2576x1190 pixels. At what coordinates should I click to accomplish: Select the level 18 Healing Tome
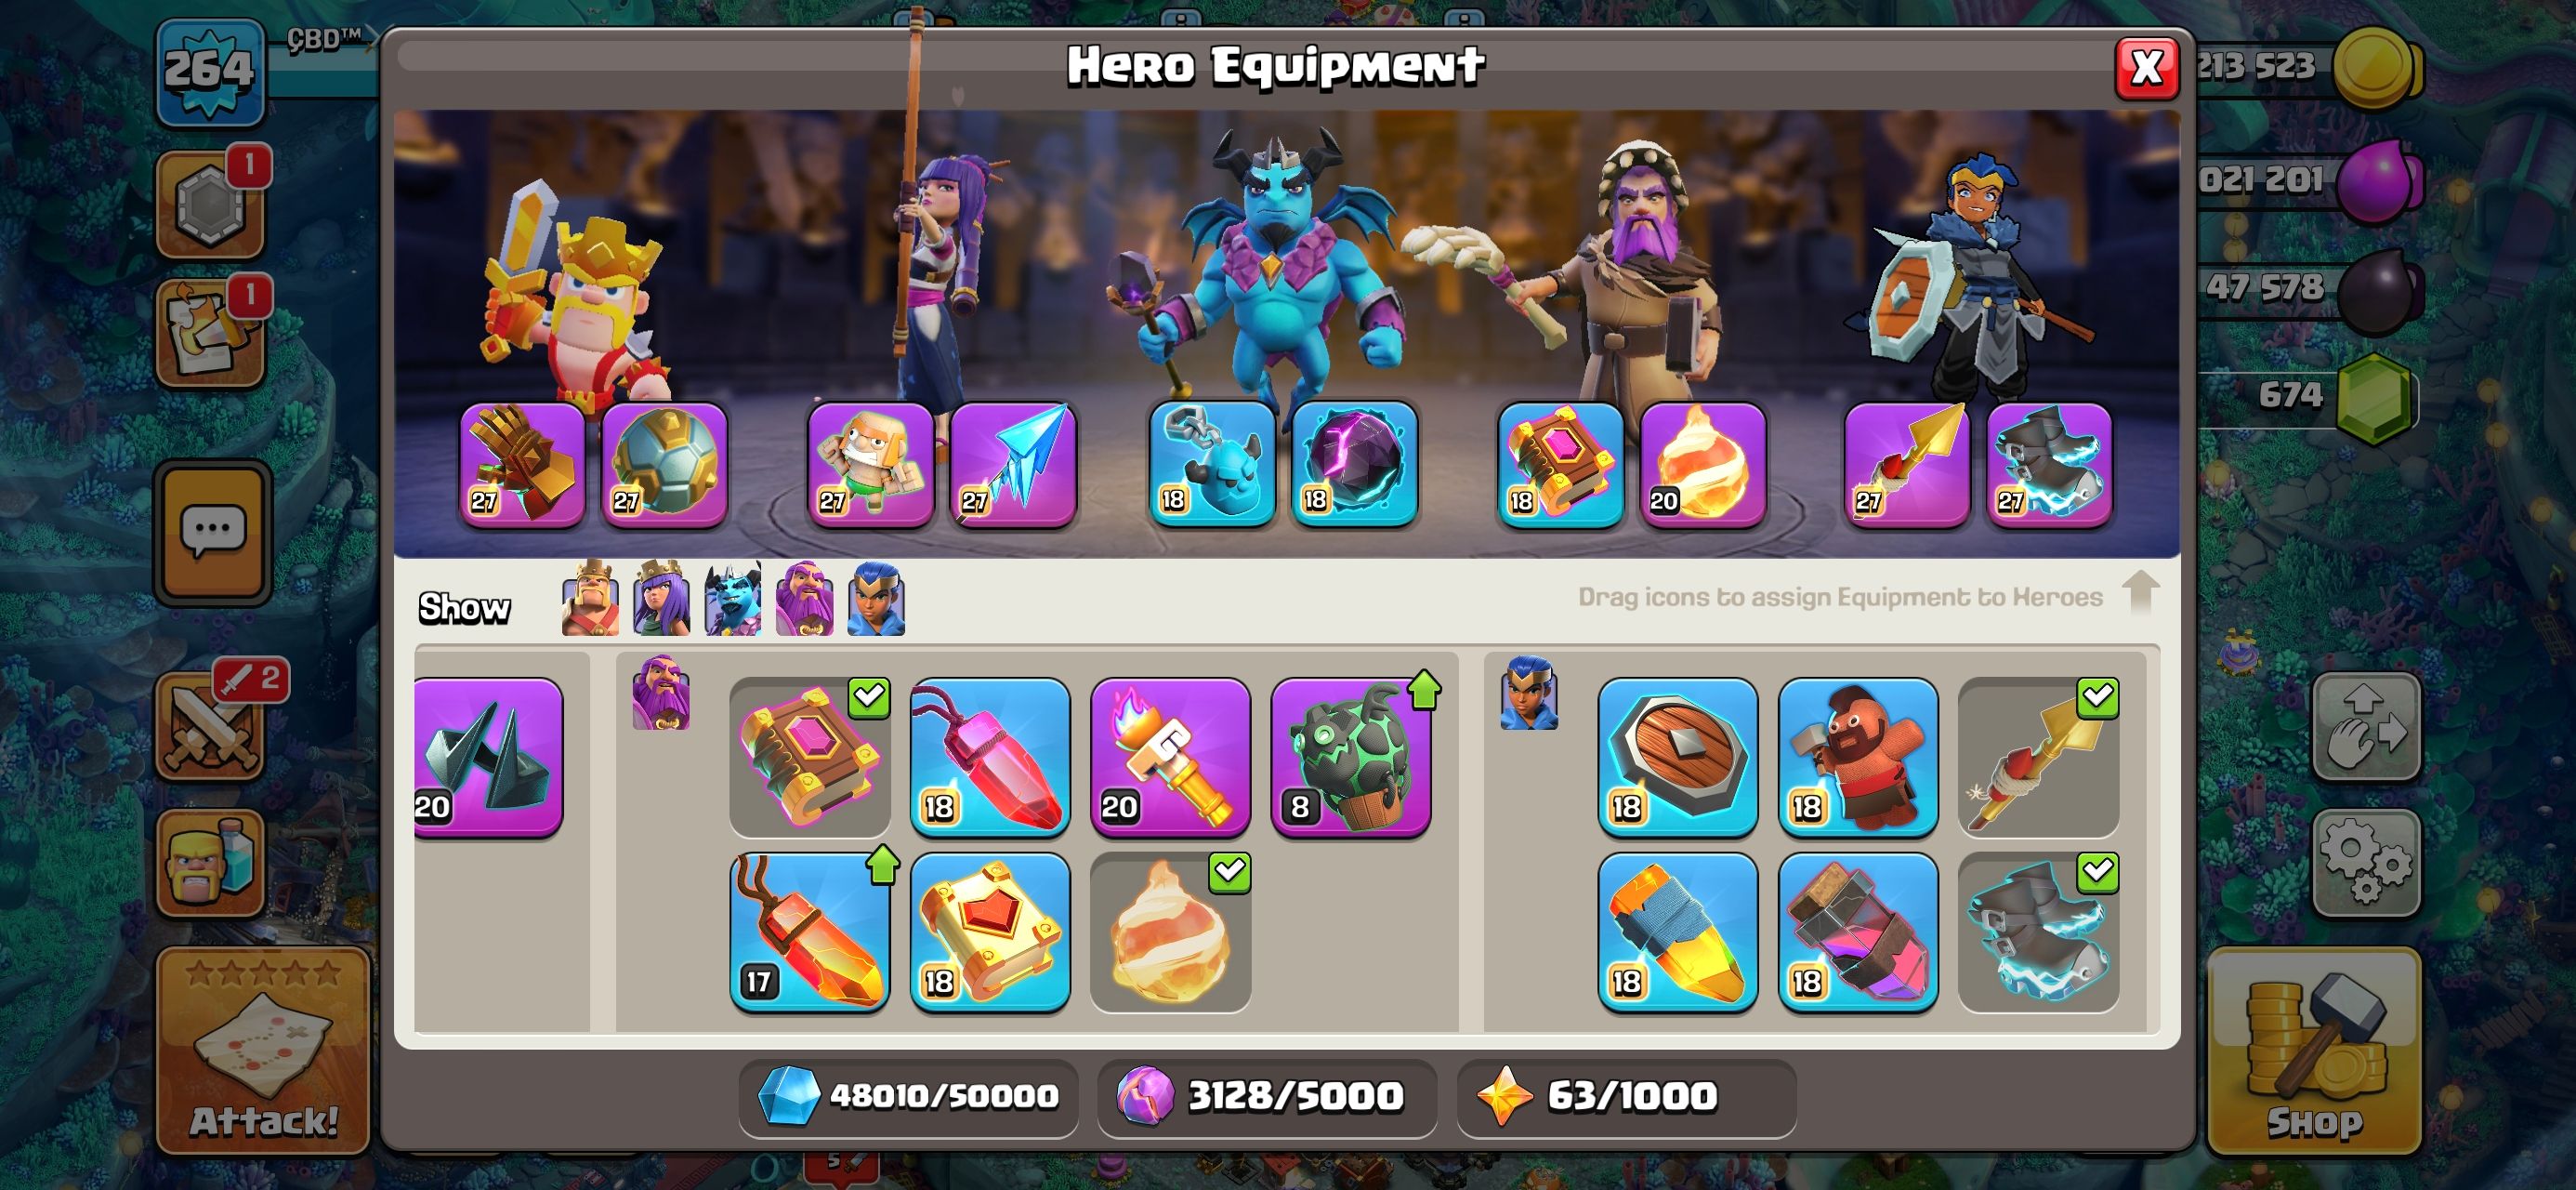(990, 932)
